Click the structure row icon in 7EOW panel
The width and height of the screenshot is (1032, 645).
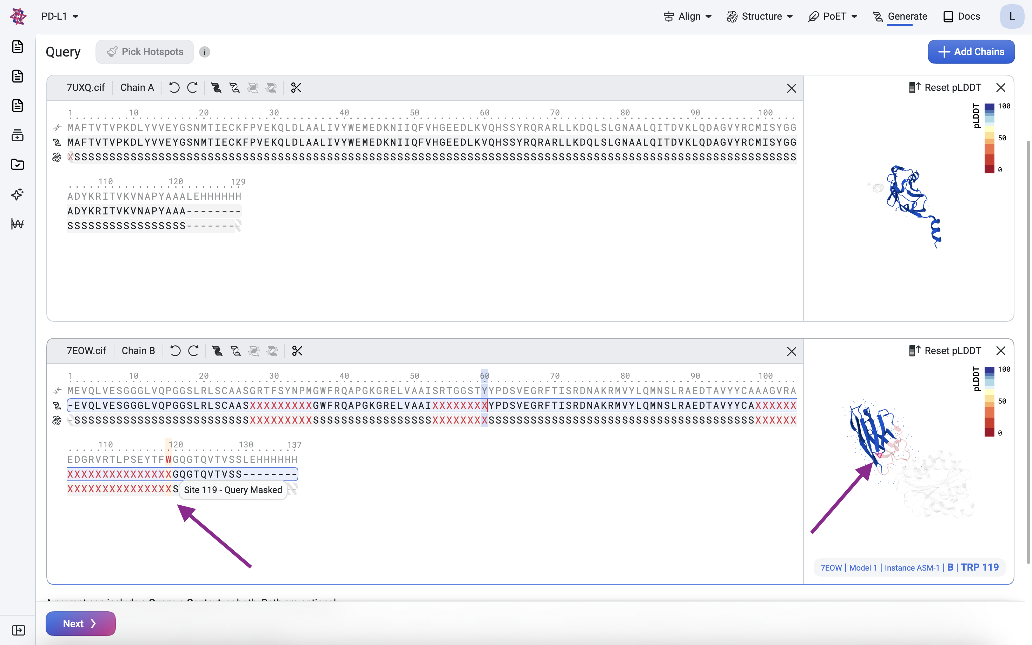57,421
